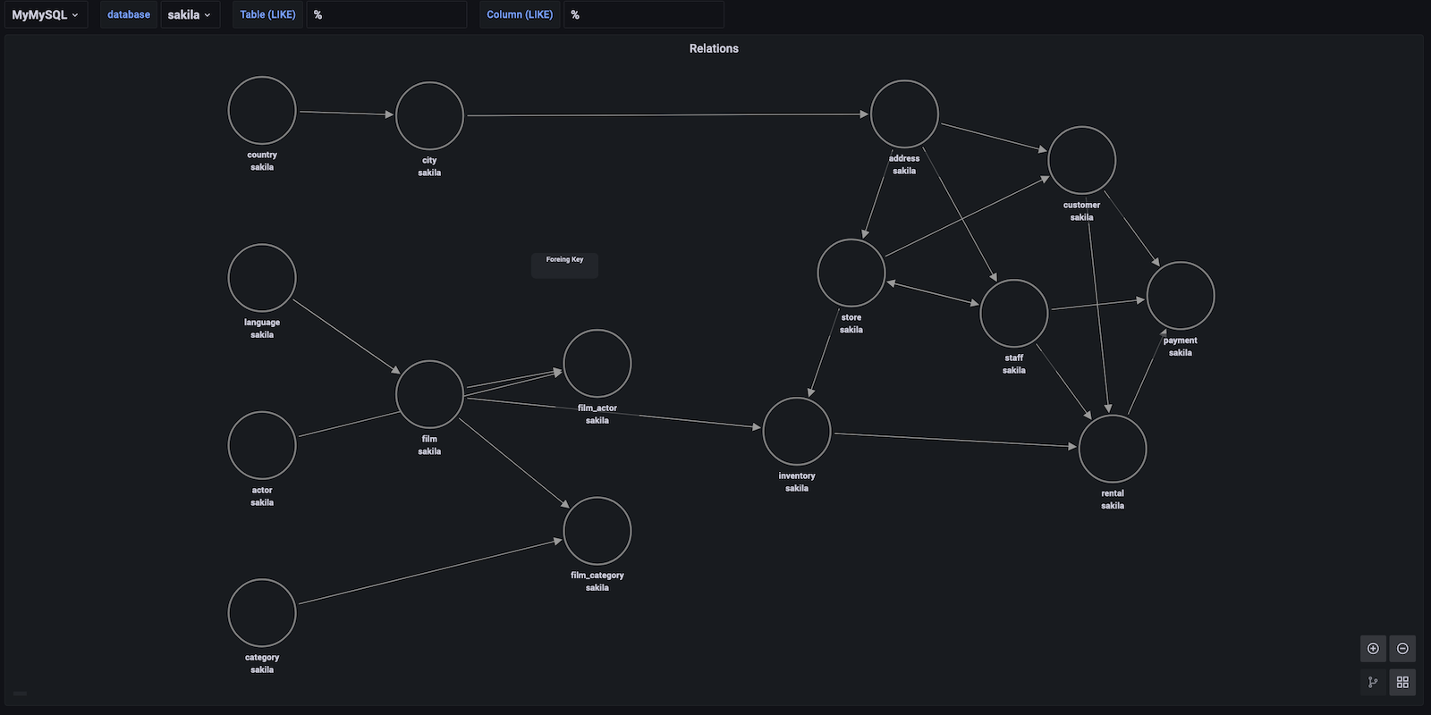Select the address node circle
The width and height of the screenshot is (1431, 715).
pyautogui.click(x=904, y=114)
